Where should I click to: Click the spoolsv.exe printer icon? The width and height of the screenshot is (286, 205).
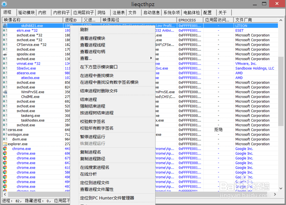point(5,54)
